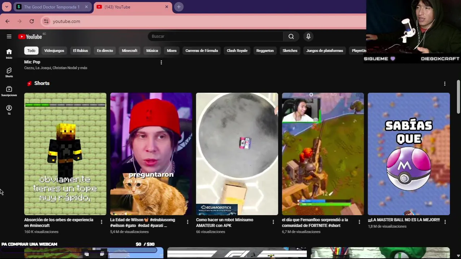Start voice search with the microphone icon
This screenshot has width=461, height=259.
pos(308,36)
